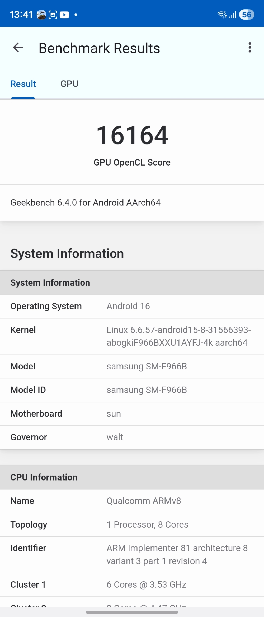Tap the Governor row showing walt
Screen dimensions: 264x617
[x=132, y=437]
